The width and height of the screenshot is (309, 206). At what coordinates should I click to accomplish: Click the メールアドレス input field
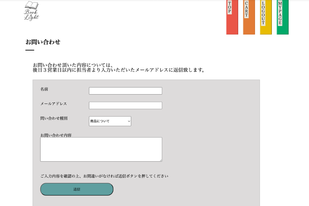coord(125,105)
